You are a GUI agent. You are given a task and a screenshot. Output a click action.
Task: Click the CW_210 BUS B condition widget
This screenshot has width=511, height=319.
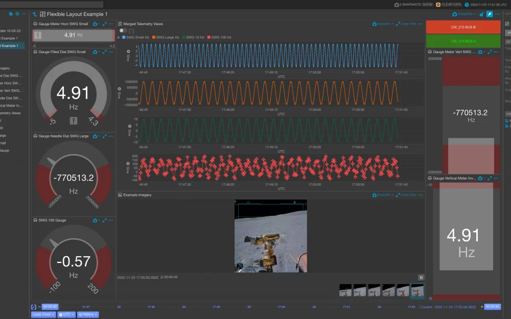(x=463, y=27)
